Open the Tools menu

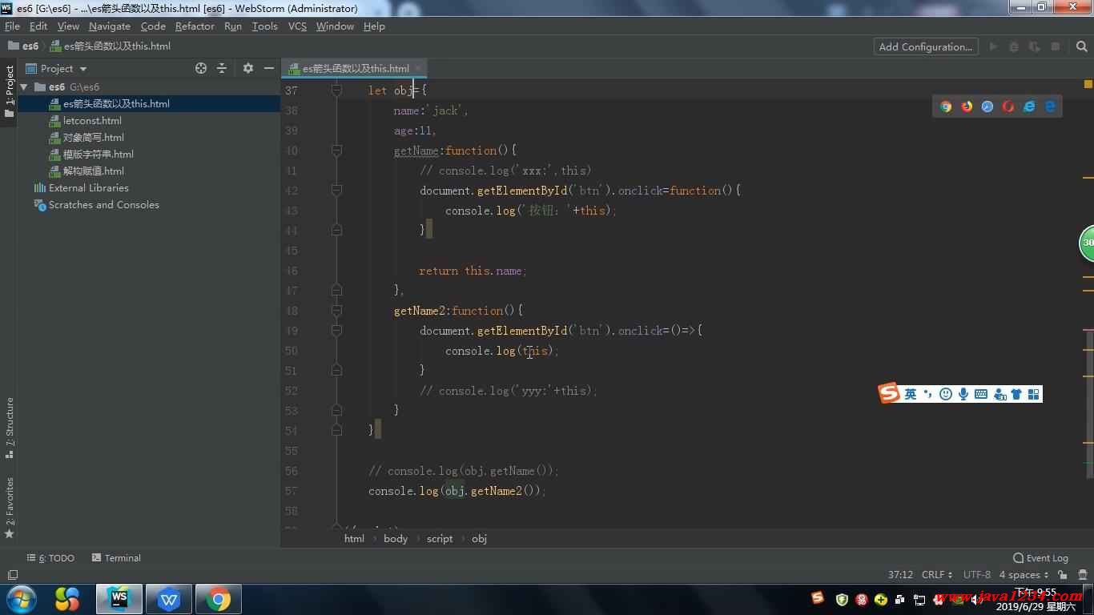pyautogui.click(x=264, y=26)
